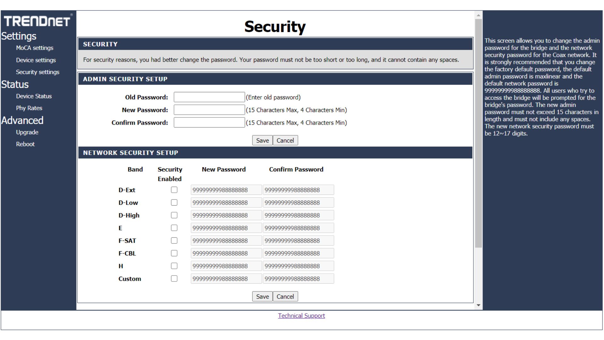The height and width of the screenshot is (340, 604).
Task: Save the admin security password
Action: (x=262, y=140)
